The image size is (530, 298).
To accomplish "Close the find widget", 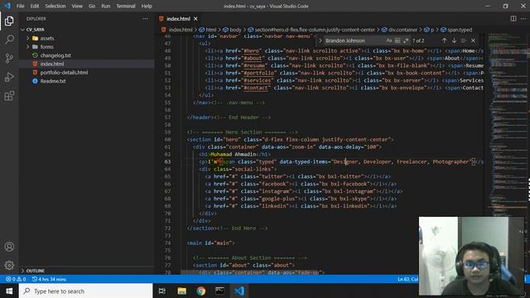I will coord(473,41).
